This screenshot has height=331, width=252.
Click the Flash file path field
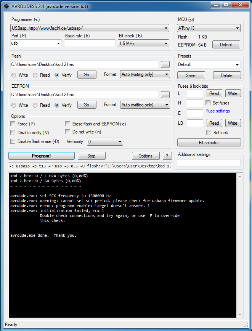coord(84,64)
